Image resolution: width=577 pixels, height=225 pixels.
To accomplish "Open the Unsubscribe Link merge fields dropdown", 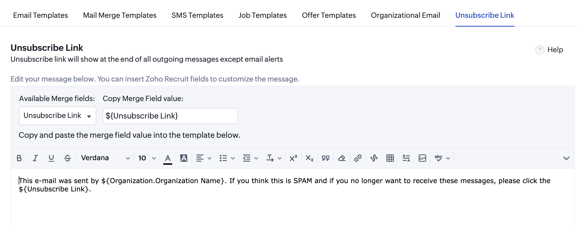I will coord(57,116).
